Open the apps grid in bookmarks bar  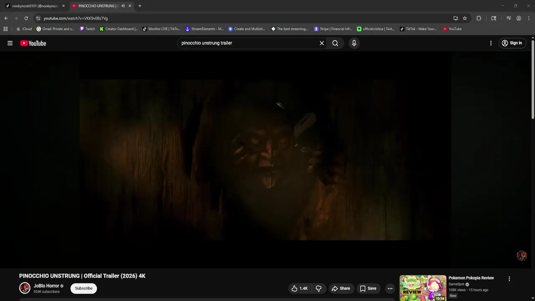[x=5, y=29]
